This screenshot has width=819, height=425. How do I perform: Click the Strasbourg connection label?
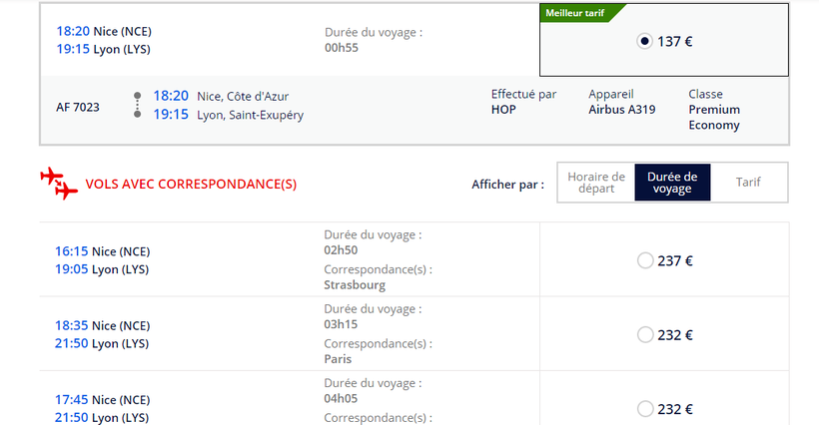pyautogui.click(x=355, y=284)
